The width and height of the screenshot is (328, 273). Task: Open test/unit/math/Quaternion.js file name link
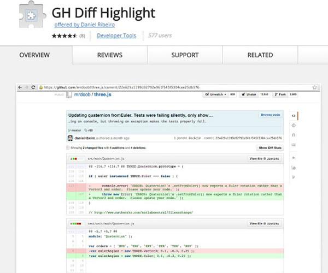pos(111,224)
